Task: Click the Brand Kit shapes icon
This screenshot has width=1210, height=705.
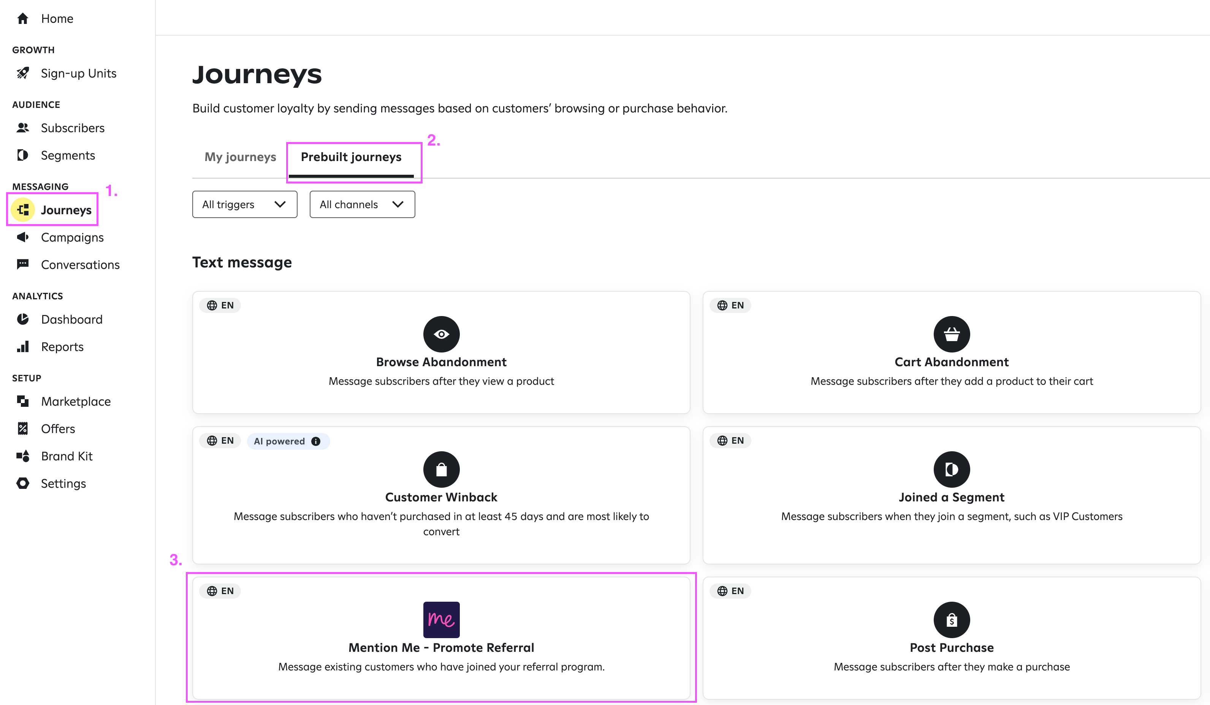Action: (x=22, y=456)
